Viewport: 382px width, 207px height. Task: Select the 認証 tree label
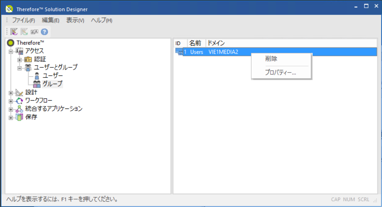coord(40,59)
